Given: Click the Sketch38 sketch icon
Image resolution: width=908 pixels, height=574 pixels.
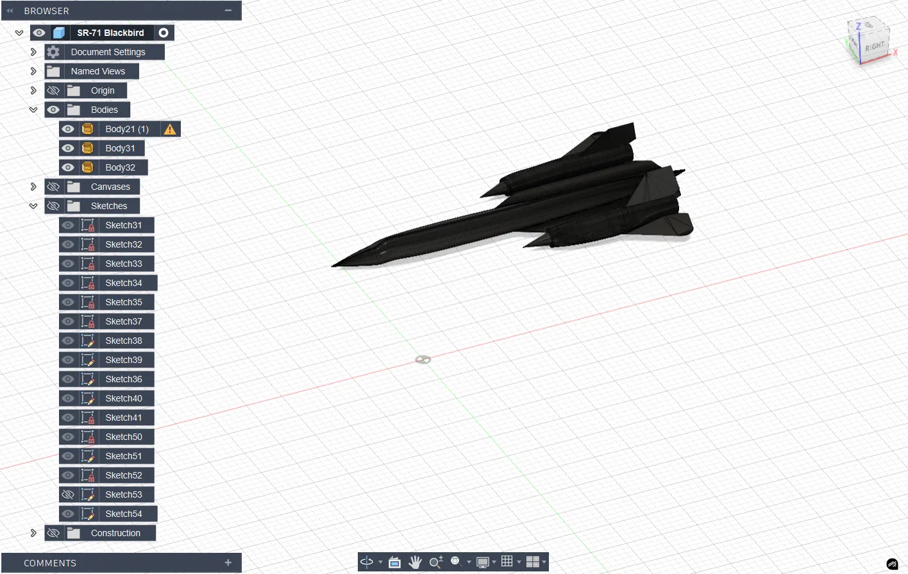Looking at the screenshot, I should click(x=88, y=341).
